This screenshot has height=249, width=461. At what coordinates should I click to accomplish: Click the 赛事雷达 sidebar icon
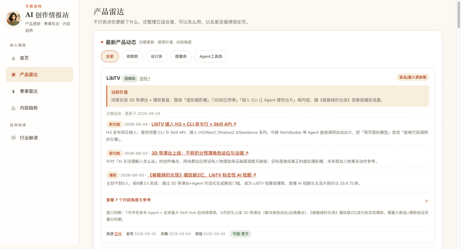(13, 91)
